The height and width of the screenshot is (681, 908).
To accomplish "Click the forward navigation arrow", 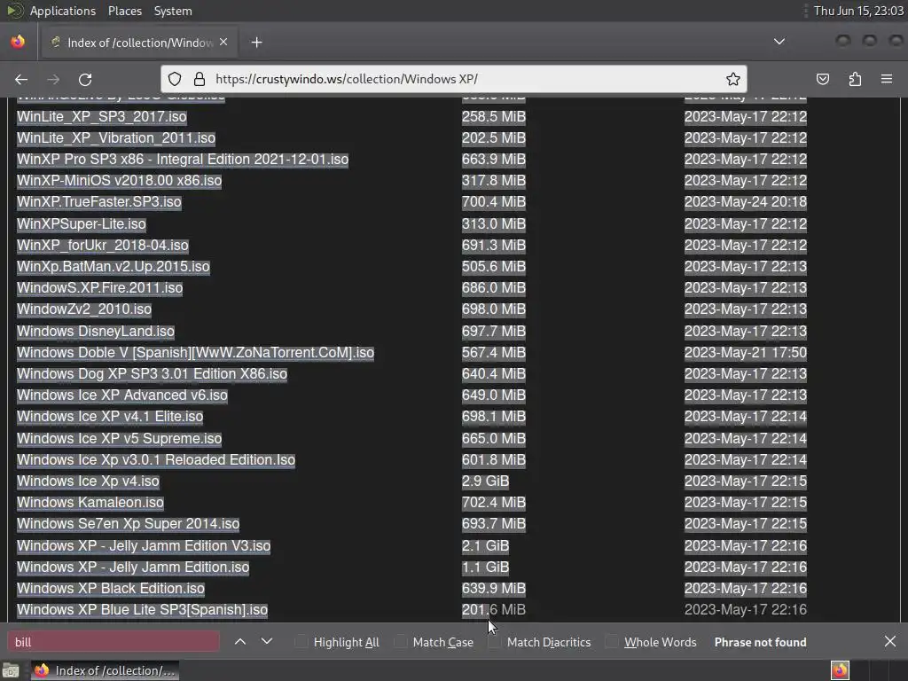I will tap(53, 79).
